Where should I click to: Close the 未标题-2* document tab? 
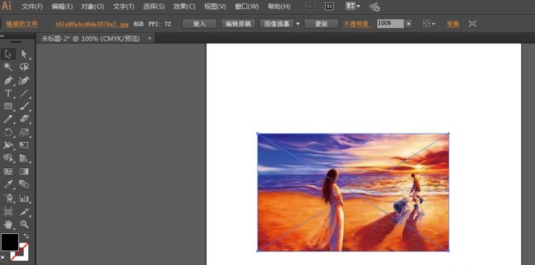click(x=149, y=38)
